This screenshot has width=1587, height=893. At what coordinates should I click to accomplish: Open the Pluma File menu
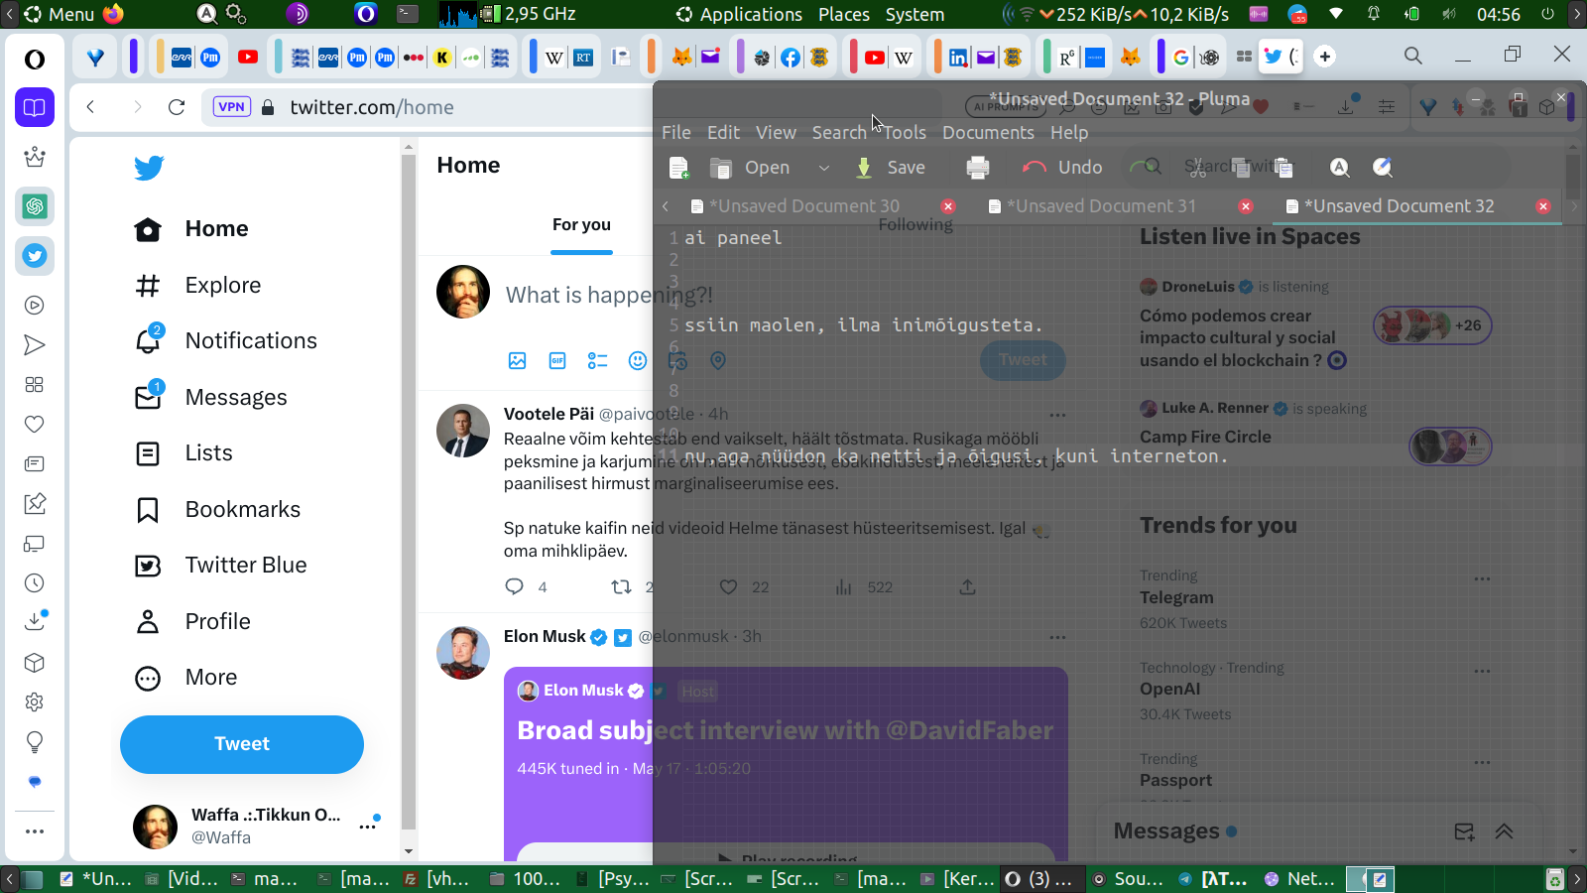(x=676, y=133)
